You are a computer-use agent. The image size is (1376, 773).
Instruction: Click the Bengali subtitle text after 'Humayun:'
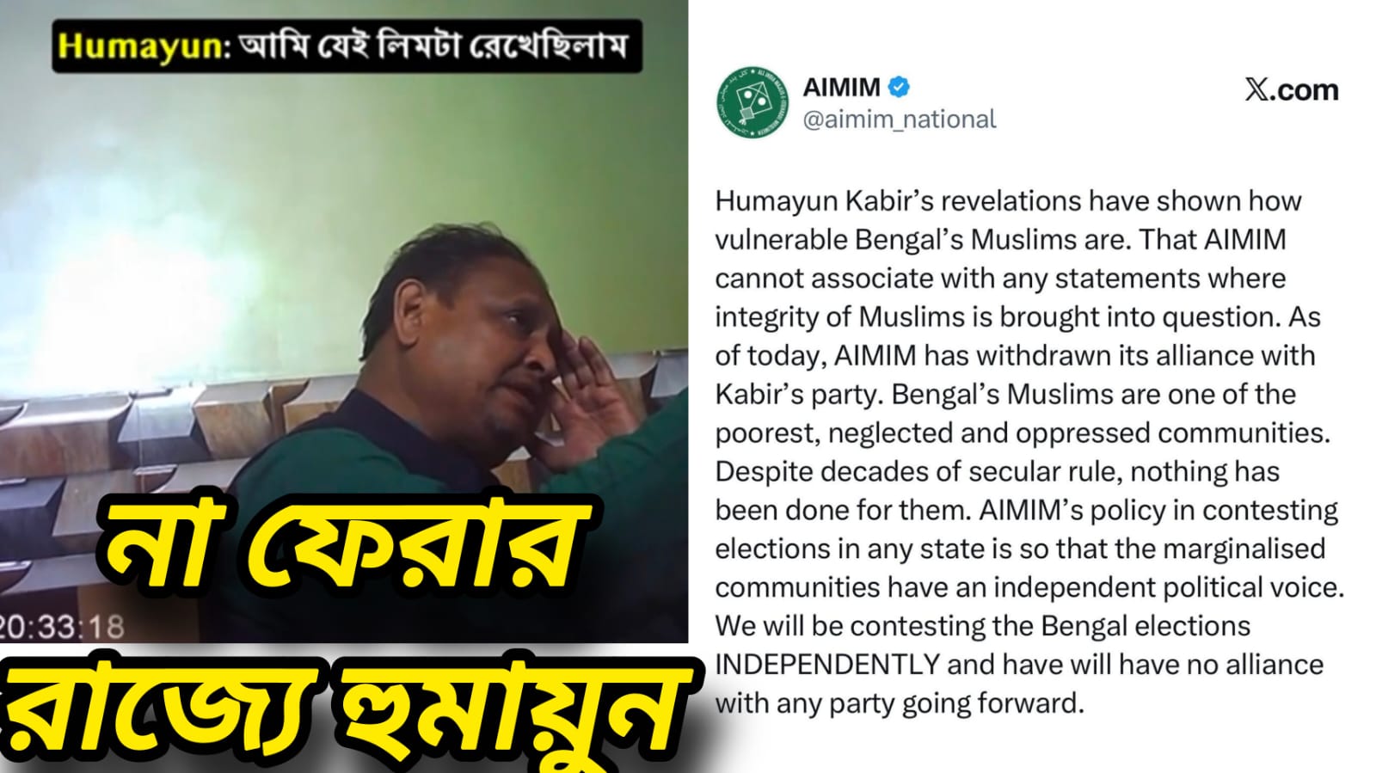433,45
